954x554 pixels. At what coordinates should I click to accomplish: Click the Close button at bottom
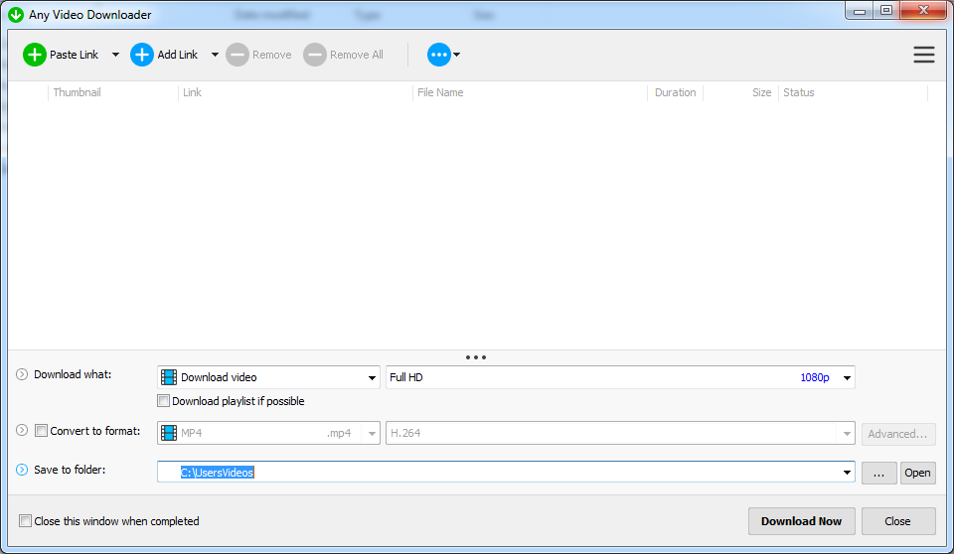[898, 521]
